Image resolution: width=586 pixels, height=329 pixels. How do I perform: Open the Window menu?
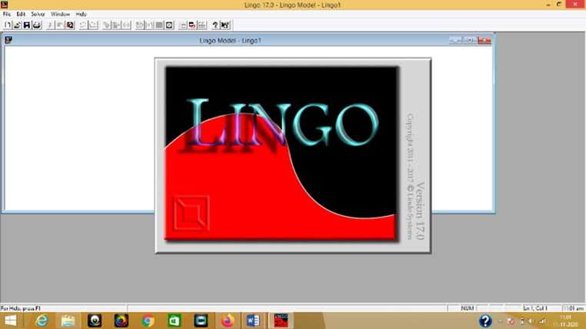click(60, 14)
